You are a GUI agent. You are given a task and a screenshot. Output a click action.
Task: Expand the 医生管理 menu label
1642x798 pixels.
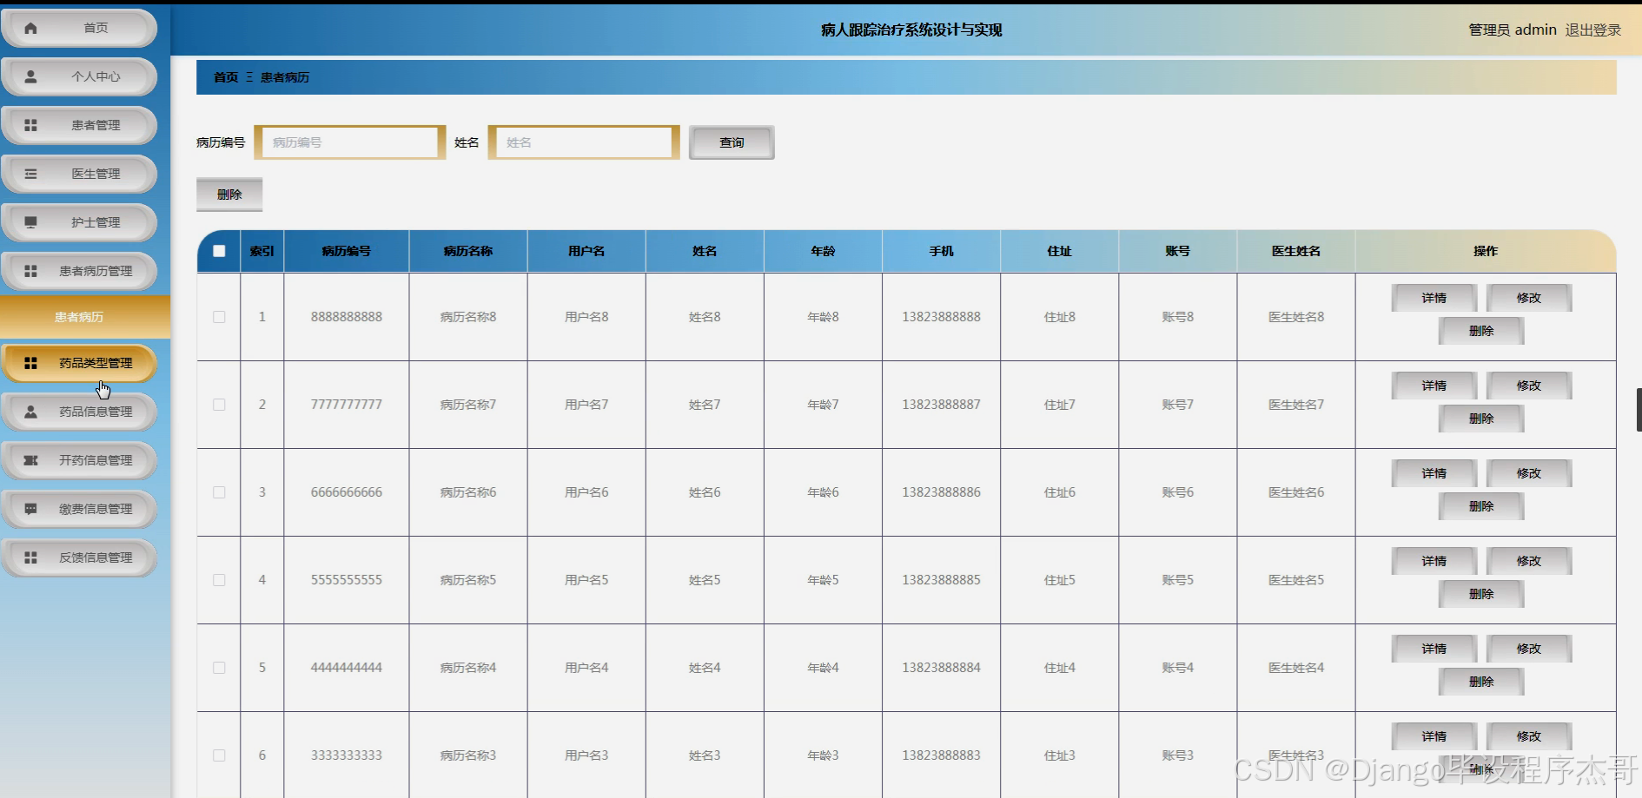(96, 174)
